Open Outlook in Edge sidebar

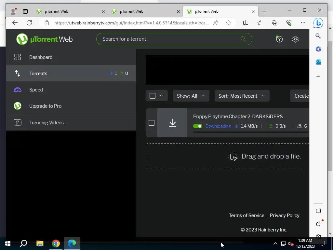318,62
